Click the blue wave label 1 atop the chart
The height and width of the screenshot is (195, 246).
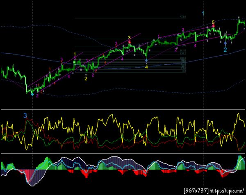[203, 14]
